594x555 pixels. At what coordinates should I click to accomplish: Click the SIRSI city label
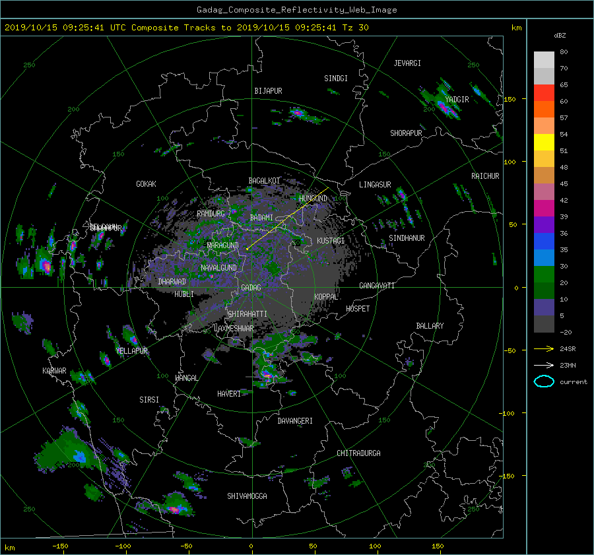[x=149, y=400]
